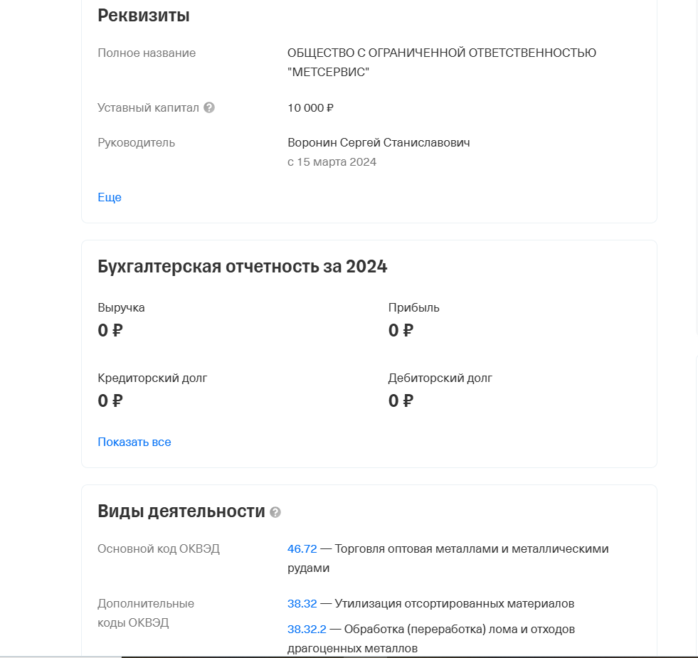Click the Дебиторский долг amount
The height and width of the screenshot is (658, 698).
pos(401,401)
